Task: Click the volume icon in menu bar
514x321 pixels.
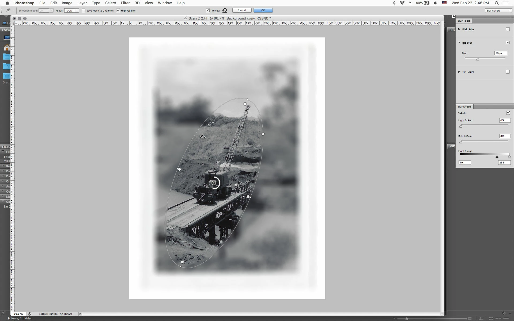Action: point(436,3)
